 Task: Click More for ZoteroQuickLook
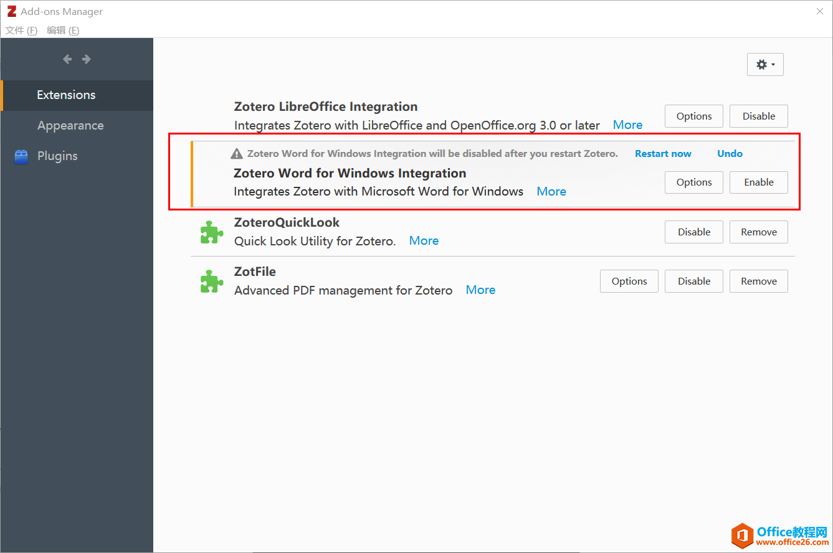[x=424, y=241]
